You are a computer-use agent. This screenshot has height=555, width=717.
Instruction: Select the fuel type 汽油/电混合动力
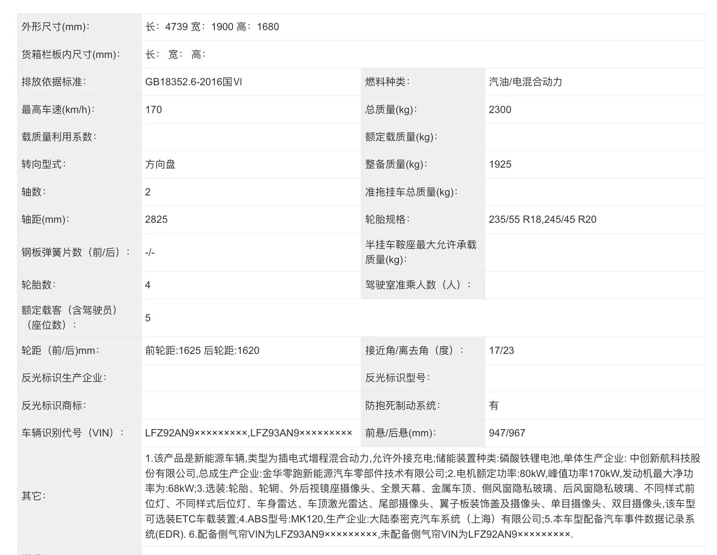pos(525,82)
